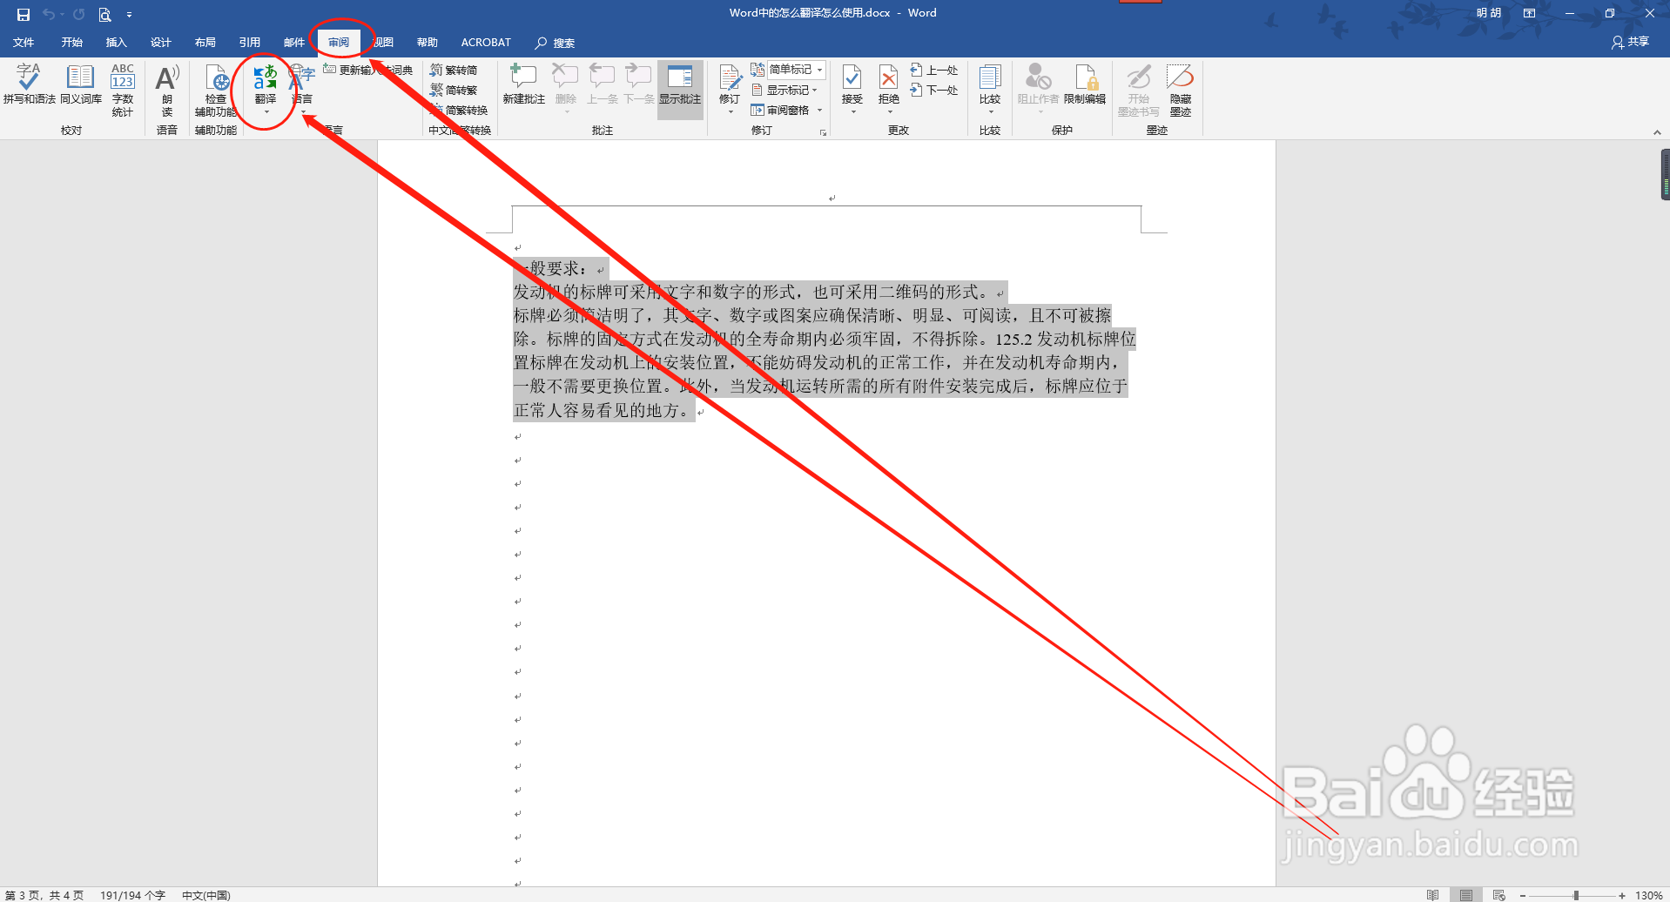Image resolution: width=1670 pixels, height=902 pixels.
Task: Show the 字数统计 word count
Action: tap(123, 89)
